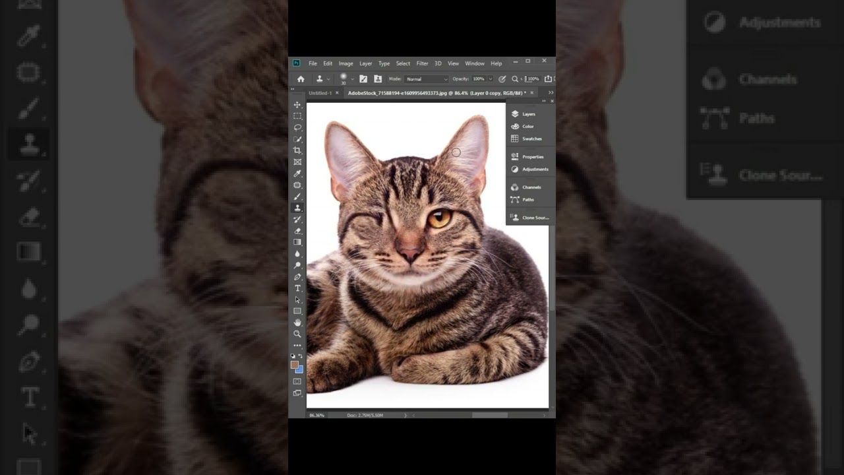Open the View menu
Viewport: 844px width, 475px height.
tap(454, 63)
